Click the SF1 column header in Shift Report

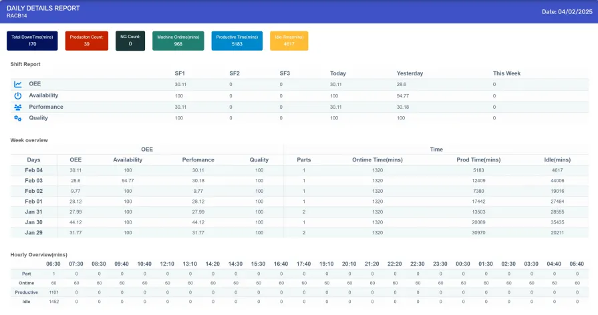(180, 73)
